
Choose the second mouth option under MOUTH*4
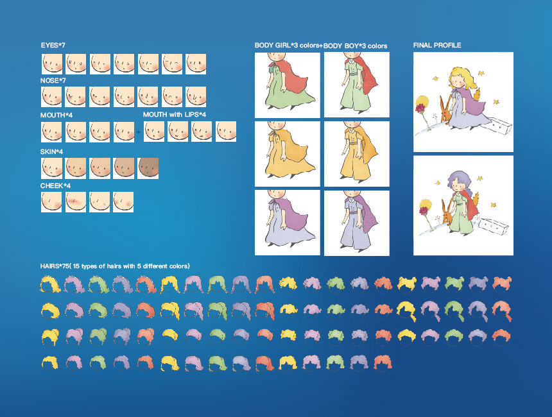pos(76,132)
